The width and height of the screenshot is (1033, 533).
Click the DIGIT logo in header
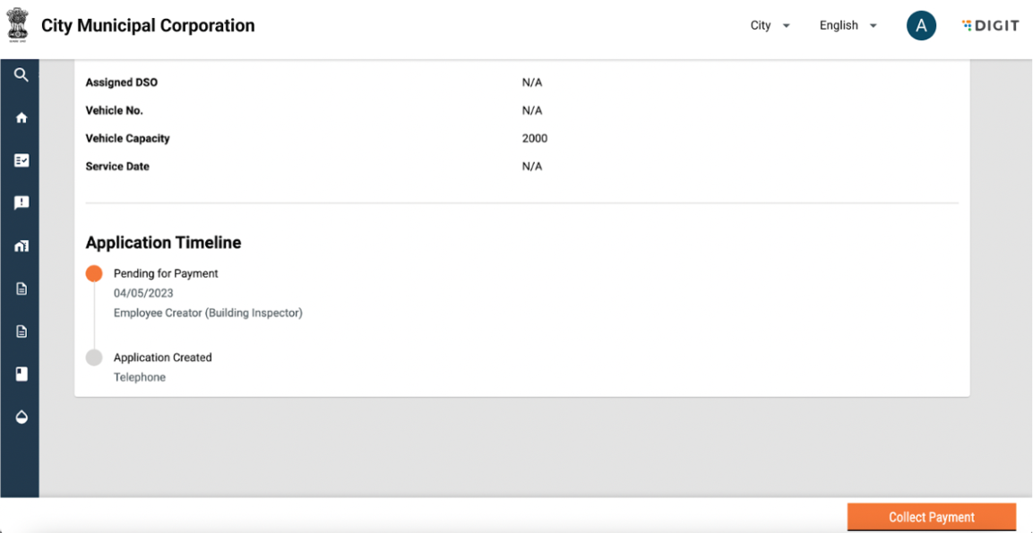coord(990,25)
